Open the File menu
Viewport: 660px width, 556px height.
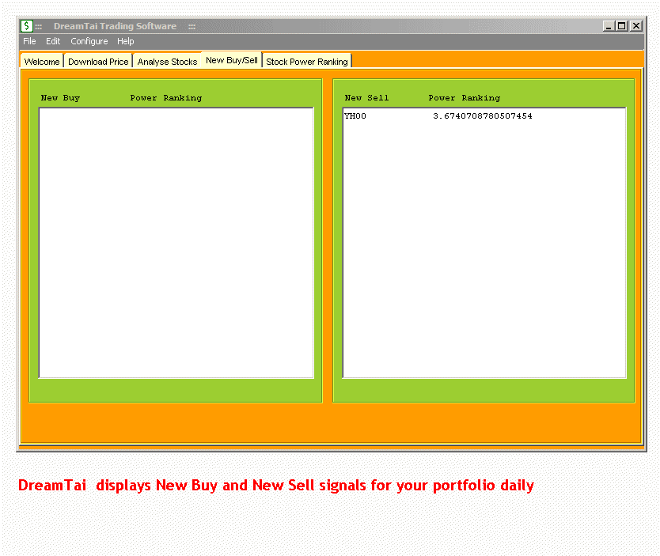click(x=29, y=41)
